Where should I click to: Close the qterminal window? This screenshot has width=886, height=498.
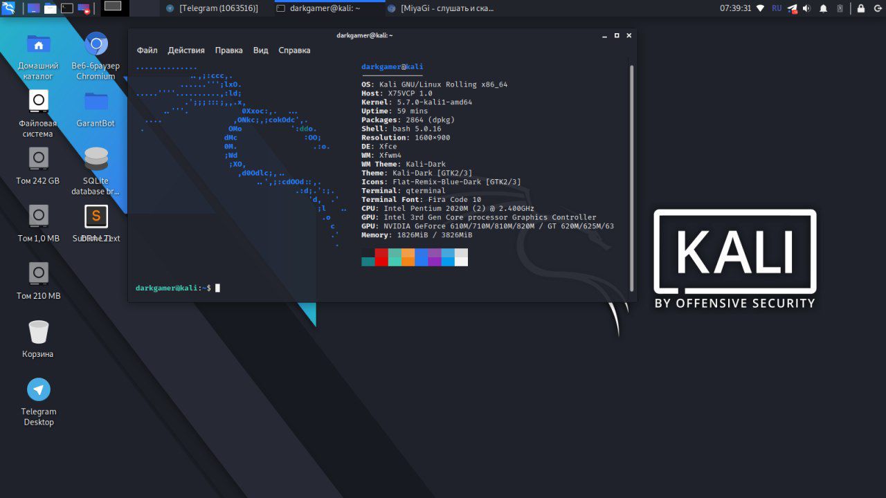[x=629, y=35]
